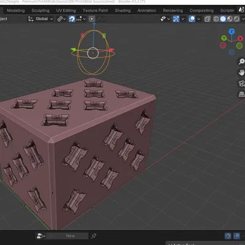
Task: Toggle the show overlays button
Action: tap(192, 19)
